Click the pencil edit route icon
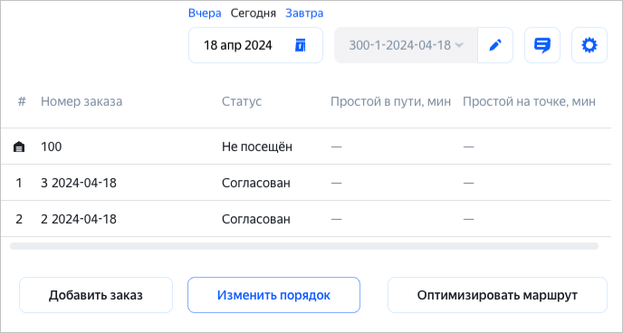 (495, 45)
